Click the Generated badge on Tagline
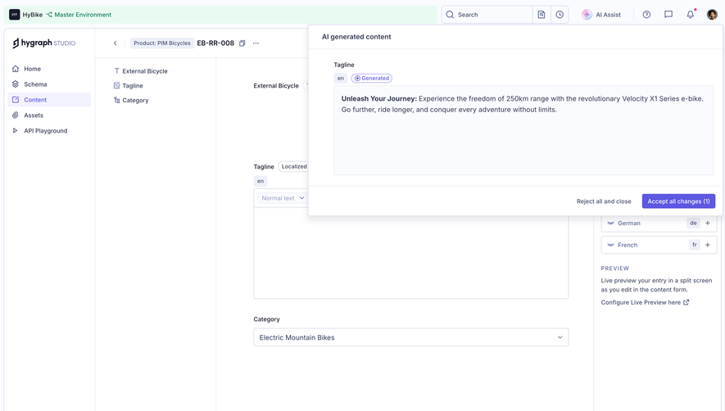This screenshot has height=411, width=725. pos(371,78)
